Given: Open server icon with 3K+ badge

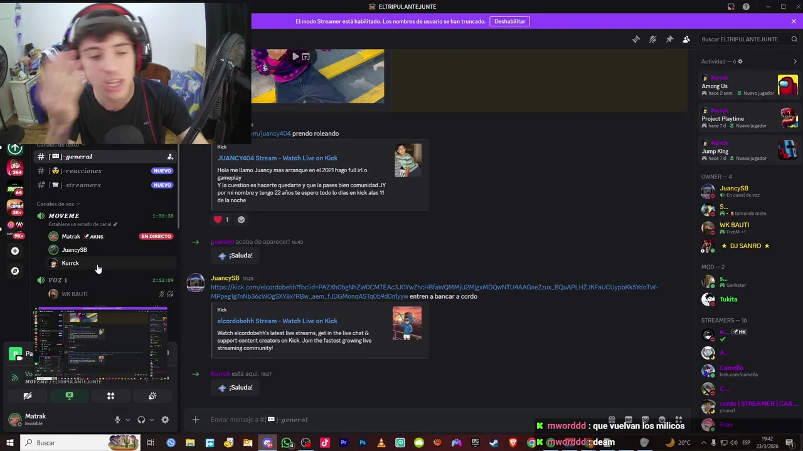Looking at the screenshot, I should pyautogui.click(x=15, y=207).
